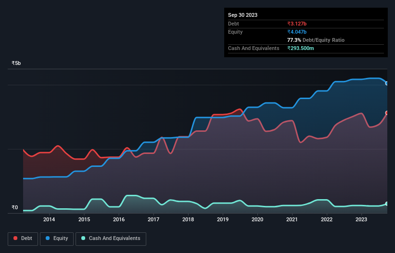Select the 2021 x-axis label
Viewport: 395px width, 253px height.
(292, 219)
